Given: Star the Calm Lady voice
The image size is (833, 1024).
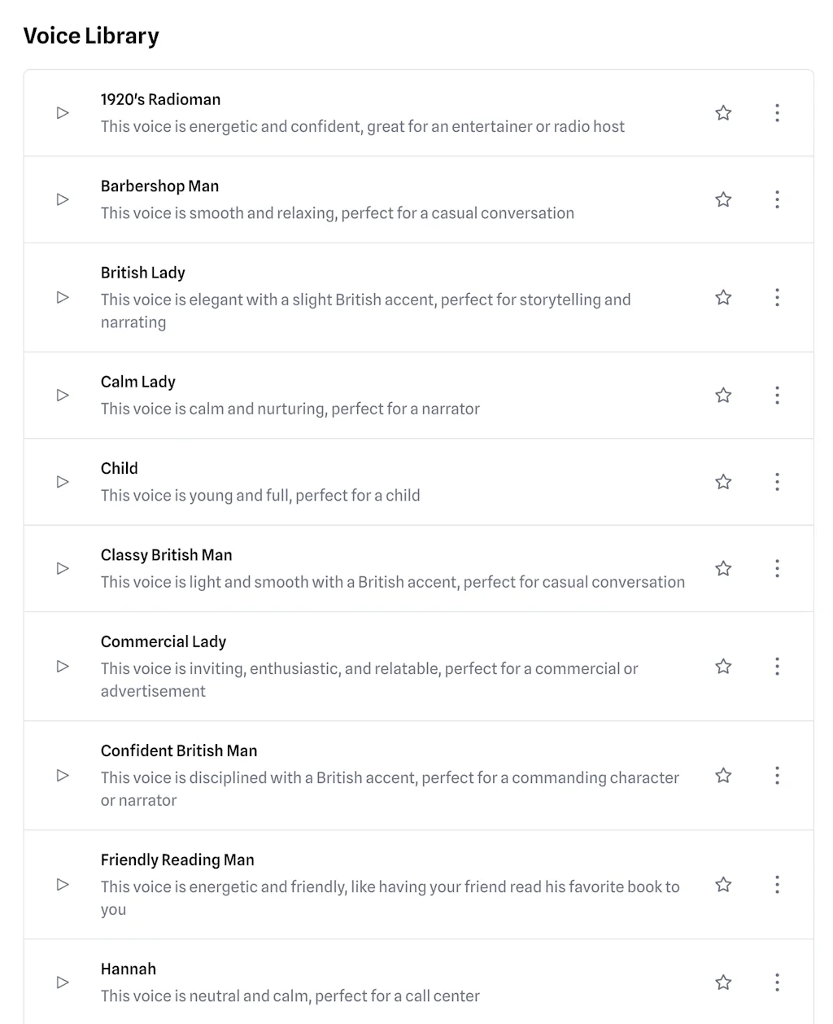Looking at the screenshot, I should pos(723,396).
